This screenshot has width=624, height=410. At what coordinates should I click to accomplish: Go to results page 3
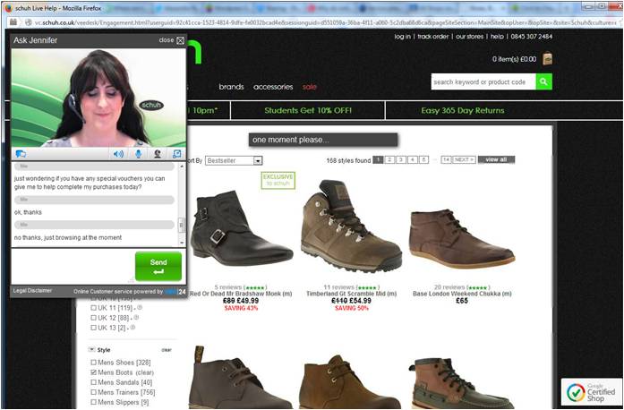[401, 159]
